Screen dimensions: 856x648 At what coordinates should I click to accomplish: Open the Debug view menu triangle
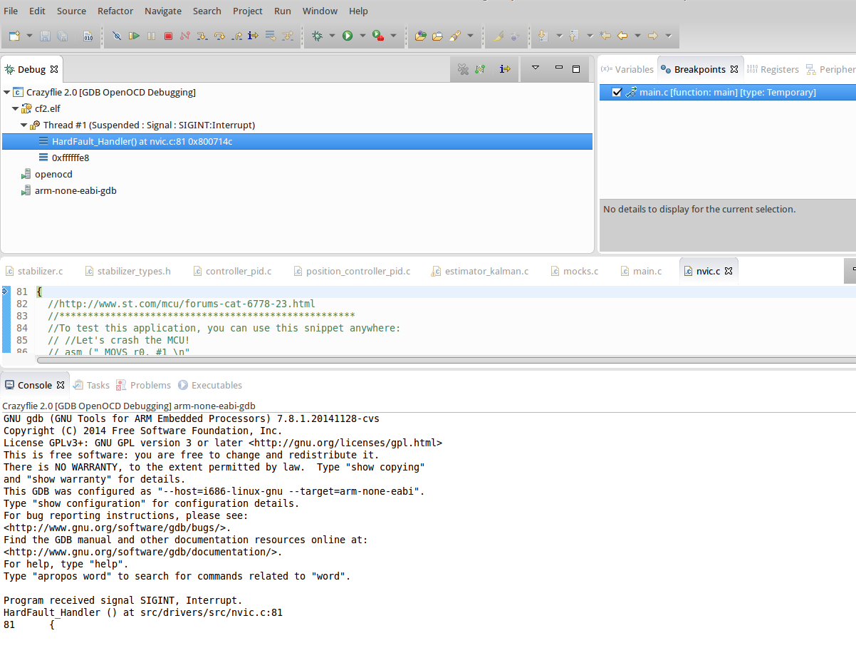point(536,68)
